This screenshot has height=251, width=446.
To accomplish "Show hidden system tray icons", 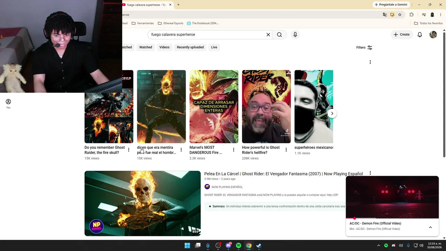I will point(378,245).
